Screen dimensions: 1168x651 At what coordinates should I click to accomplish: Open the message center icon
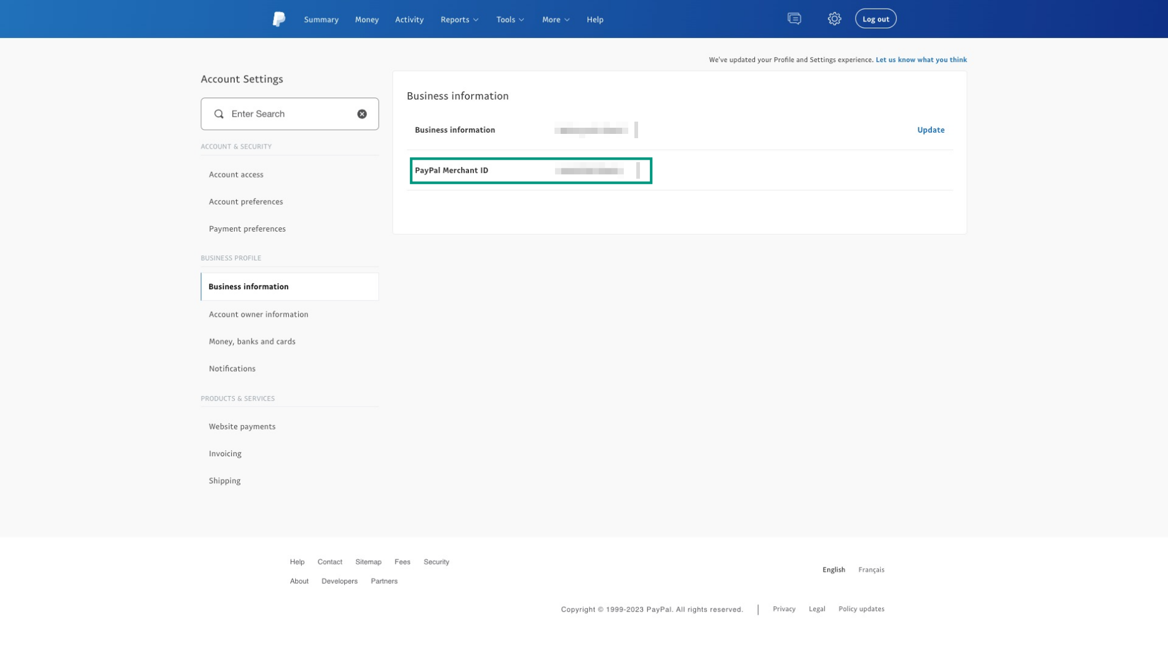(794, 19)
